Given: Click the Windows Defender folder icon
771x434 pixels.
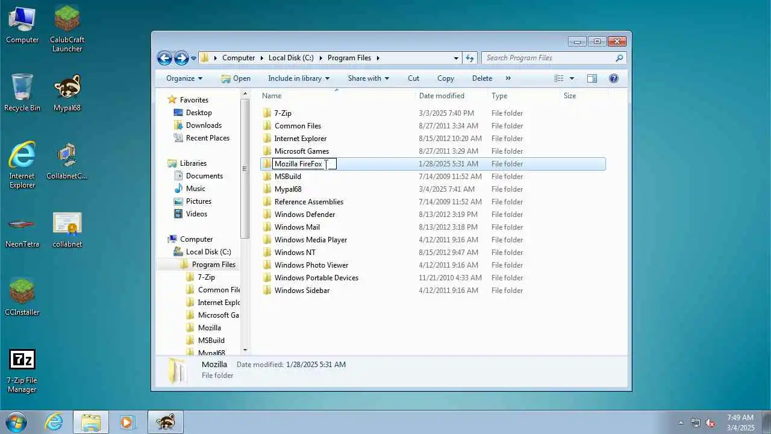Looking at the screenshot, I should point(267,215).
